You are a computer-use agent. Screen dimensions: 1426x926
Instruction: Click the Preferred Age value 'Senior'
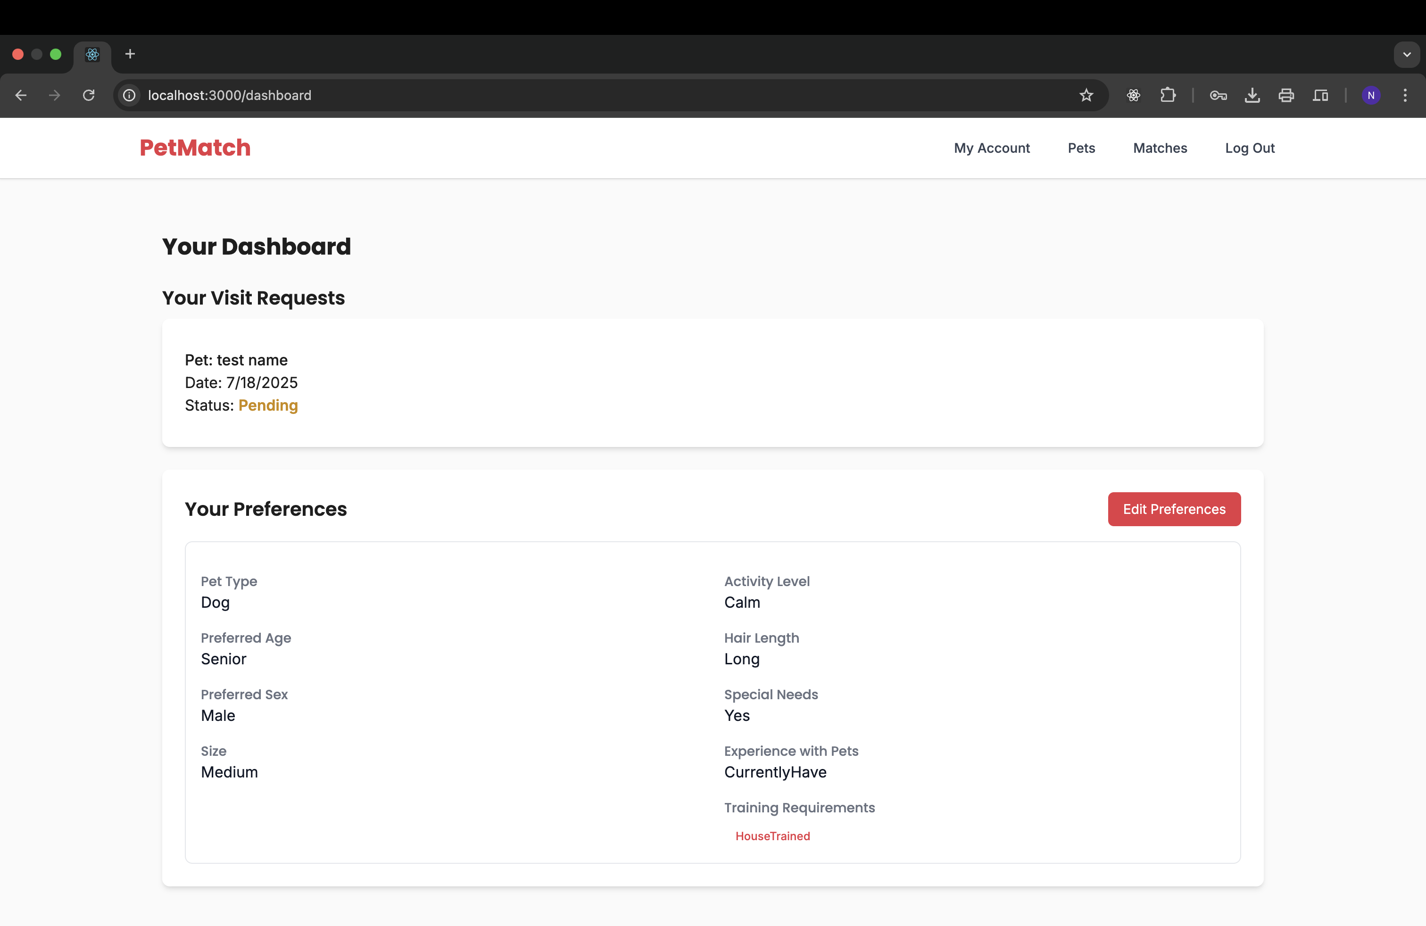coord(224,659)
